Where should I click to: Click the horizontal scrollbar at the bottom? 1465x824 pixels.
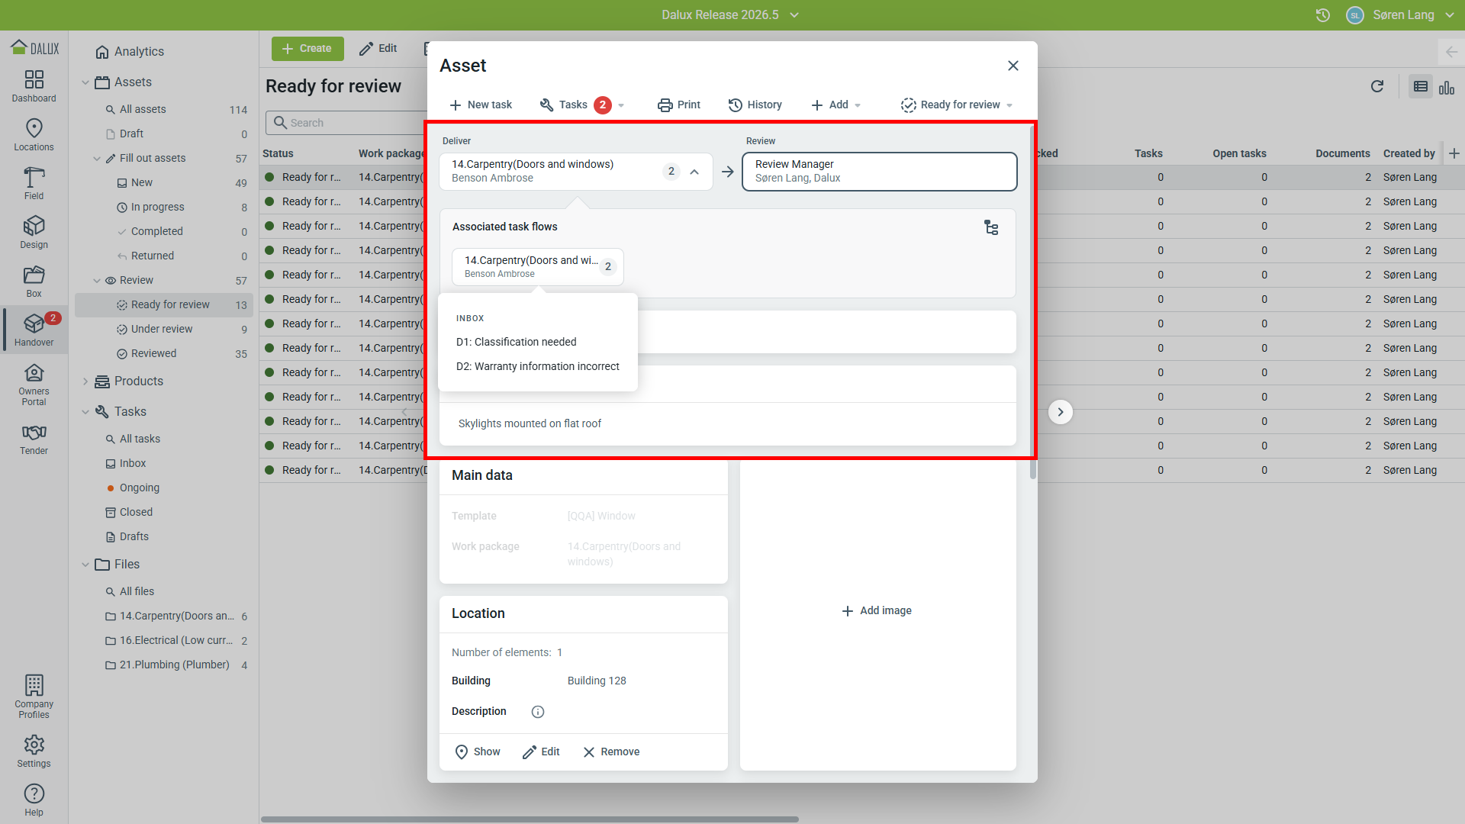tap(530, 819)
